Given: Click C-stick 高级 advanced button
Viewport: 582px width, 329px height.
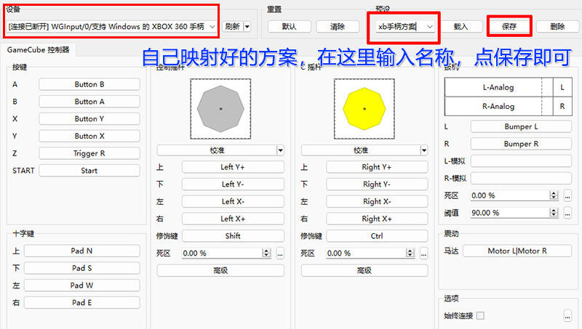Looking at the screenshot, I should [x=364, y=270].
